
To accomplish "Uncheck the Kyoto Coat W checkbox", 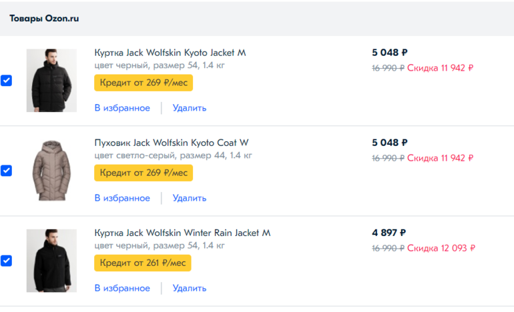I will click(6, 171).
